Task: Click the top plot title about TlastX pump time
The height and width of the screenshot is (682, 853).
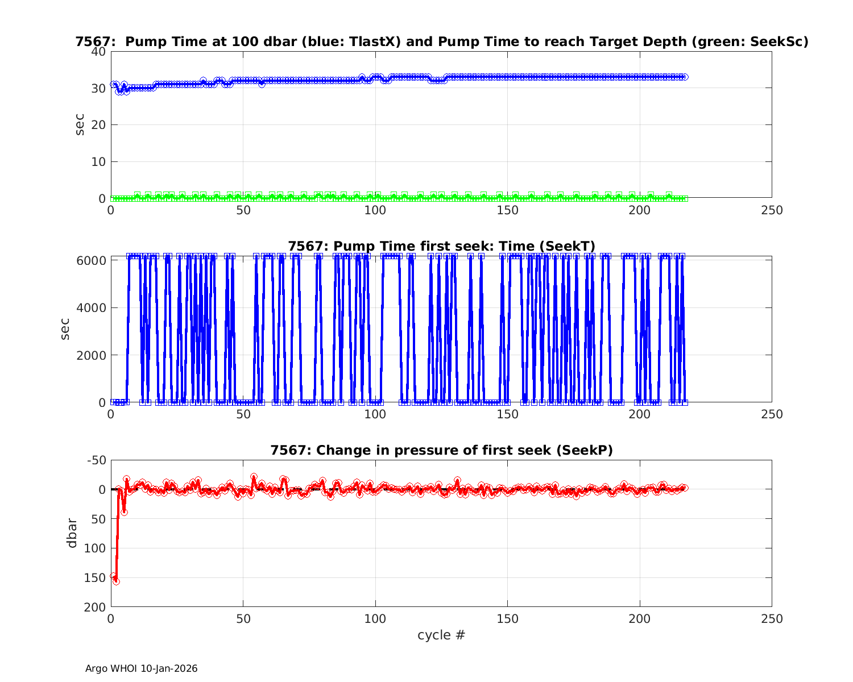Action: pyautogui.click(x=441, y=41)
